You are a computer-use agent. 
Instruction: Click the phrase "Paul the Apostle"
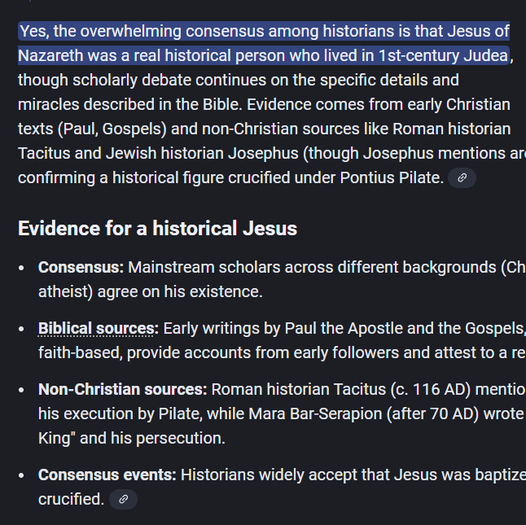click(x=341, y=329)
